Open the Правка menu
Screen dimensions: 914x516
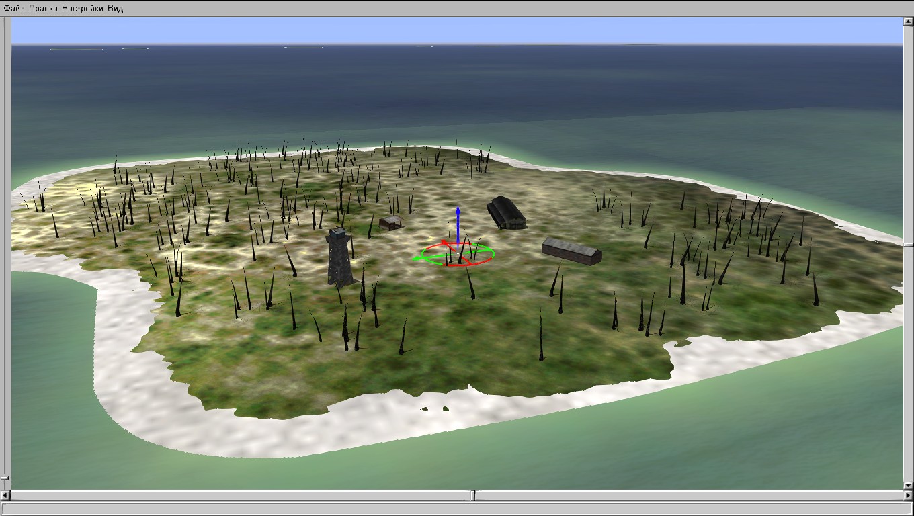tap(43, 9)
